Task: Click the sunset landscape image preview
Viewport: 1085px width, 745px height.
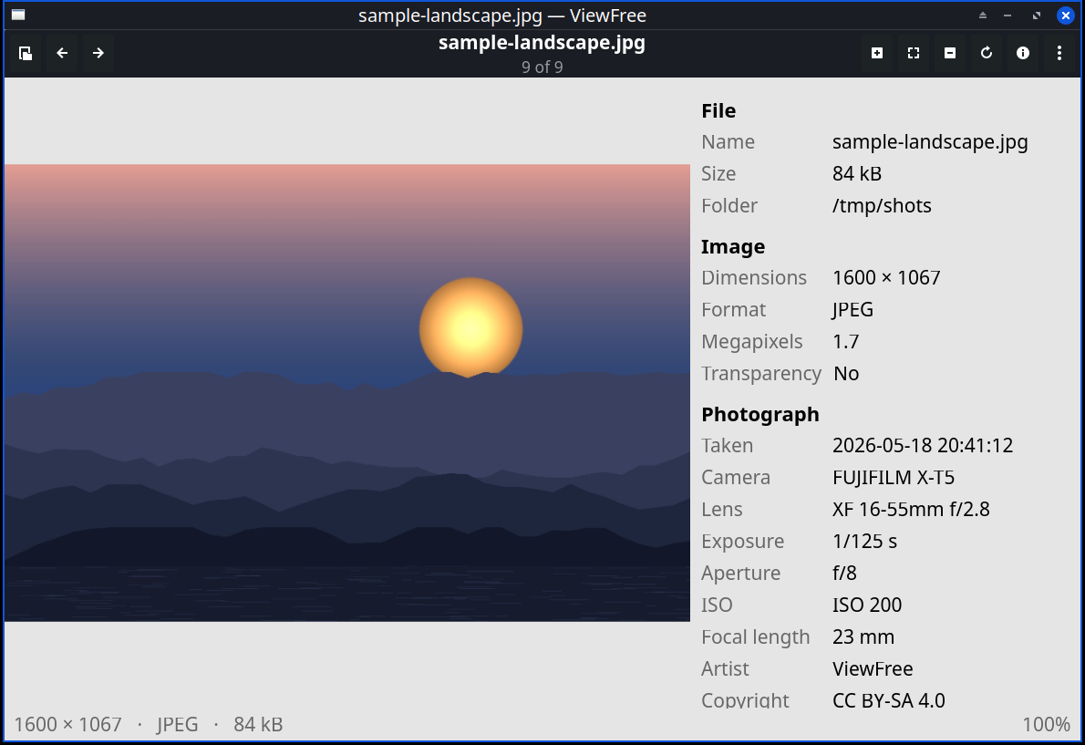Action: coord(347,393)
